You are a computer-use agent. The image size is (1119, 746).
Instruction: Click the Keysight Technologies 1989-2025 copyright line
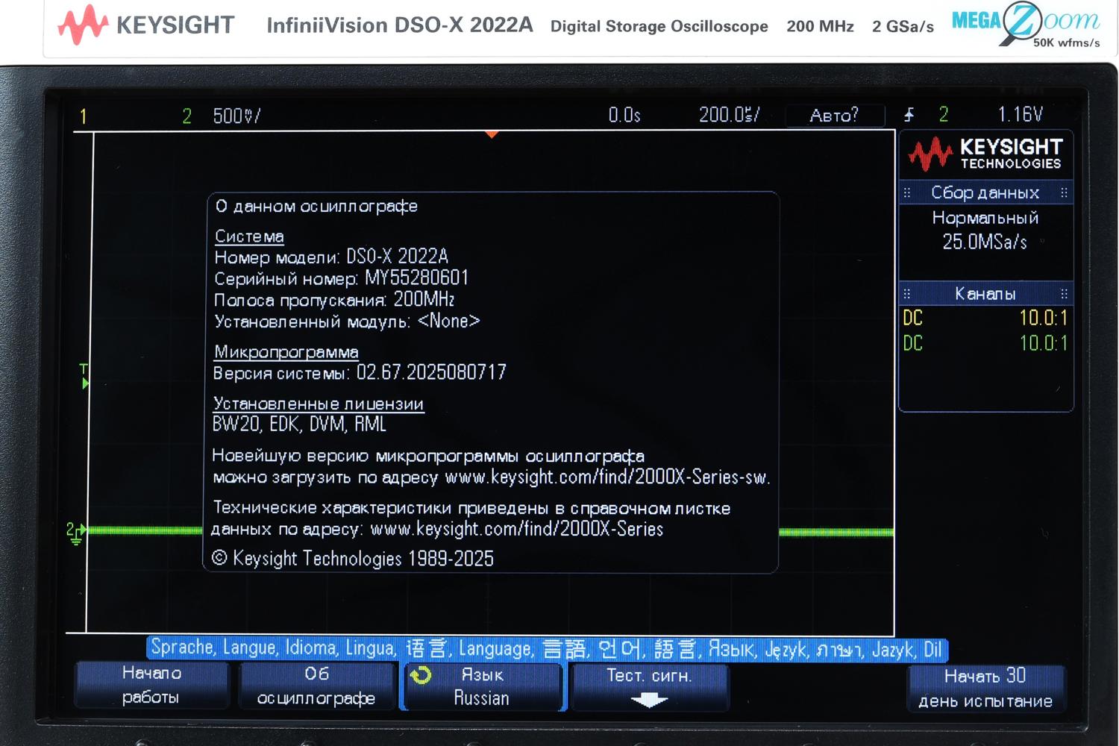pyautogui.click(x=353, y=559)
